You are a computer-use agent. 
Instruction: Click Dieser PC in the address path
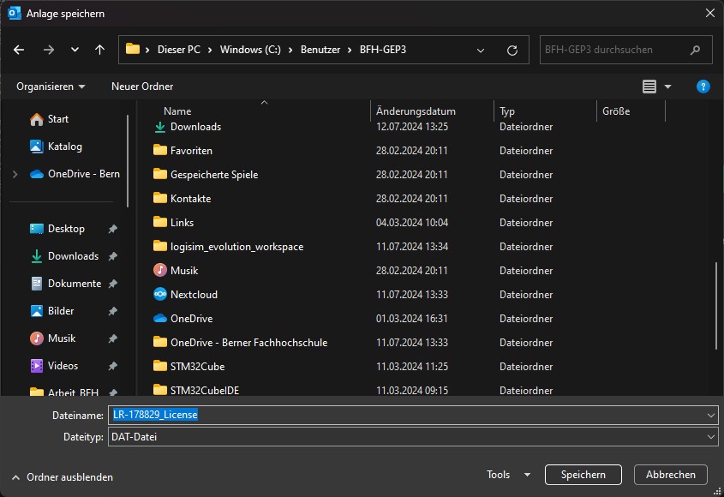tap(179, 50)
